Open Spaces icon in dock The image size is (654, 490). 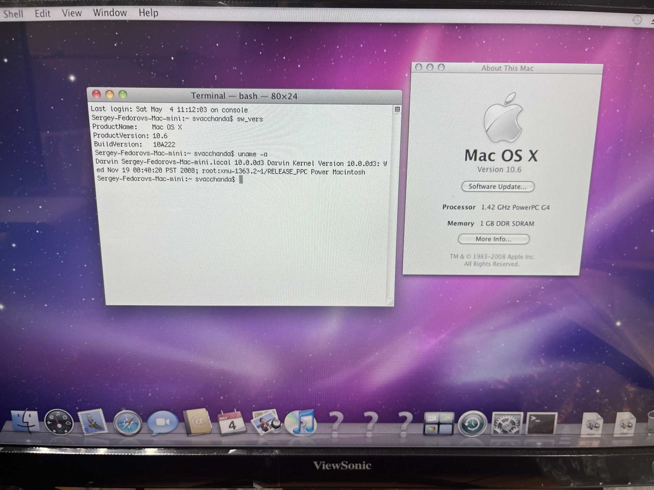click(x=438, y=423)
